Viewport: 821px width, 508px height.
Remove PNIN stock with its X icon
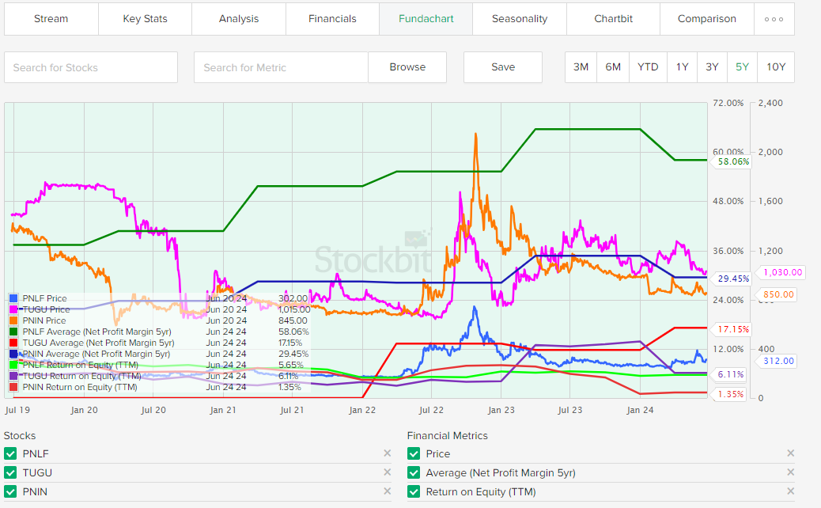click(387, 492)
